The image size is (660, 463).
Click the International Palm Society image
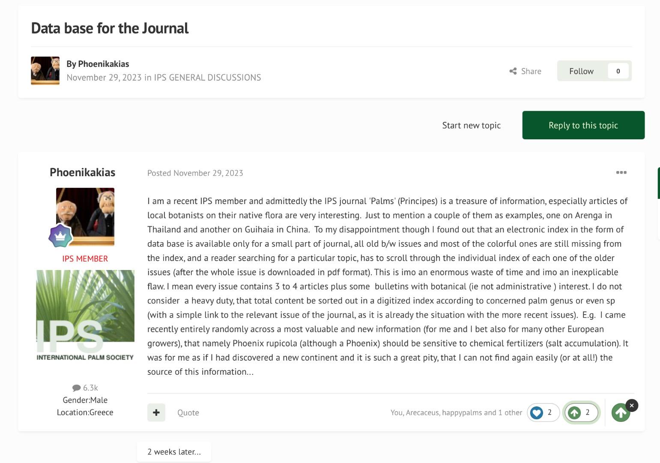point(85,316)
